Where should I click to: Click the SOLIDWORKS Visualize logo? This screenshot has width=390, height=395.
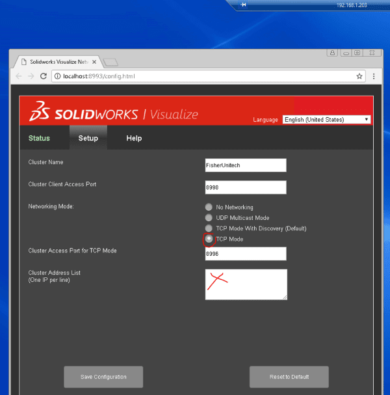[114, 111]
